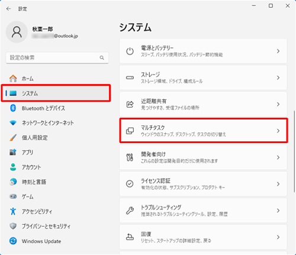Open プライバシーとセキュリティ section
Image resolution: width=296 pixels, height=255 pixels.
point(57,226)
